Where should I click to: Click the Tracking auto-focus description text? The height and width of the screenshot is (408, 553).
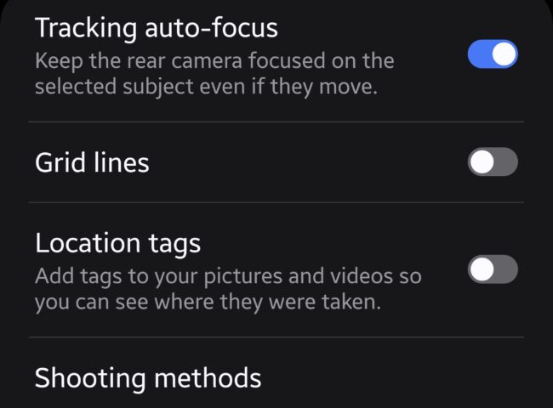click(213, 74)
